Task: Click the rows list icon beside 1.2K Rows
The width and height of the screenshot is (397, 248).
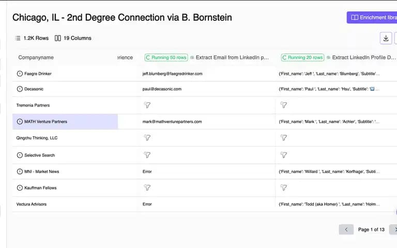Action: [18, 38]
